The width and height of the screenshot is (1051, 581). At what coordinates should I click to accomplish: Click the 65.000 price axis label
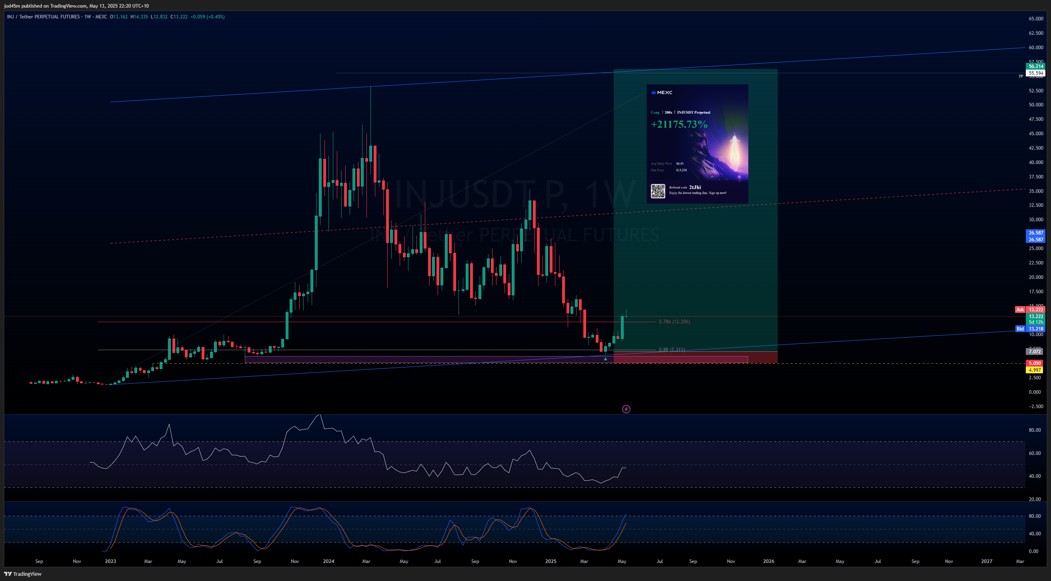pos(1036,19)
